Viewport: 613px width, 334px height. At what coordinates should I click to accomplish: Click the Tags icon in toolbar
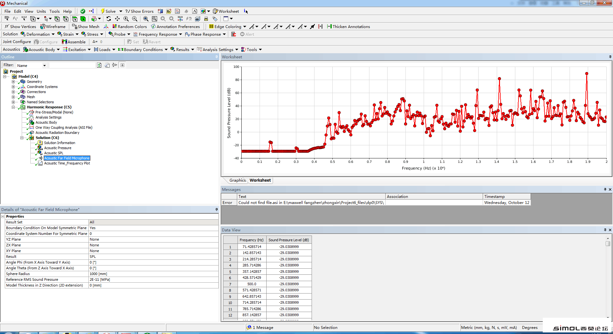(x=215, y=19)
